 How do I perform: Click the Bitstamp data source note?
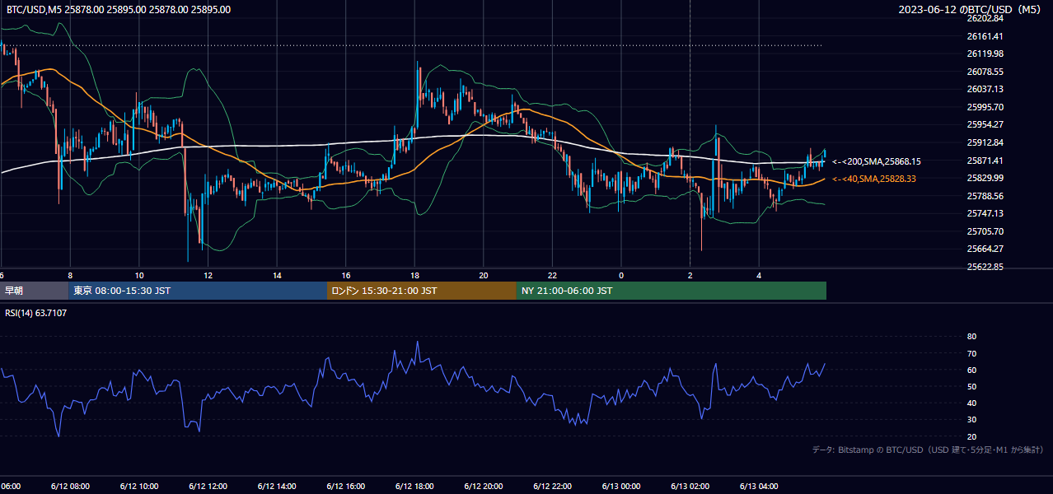pos(928,450)
